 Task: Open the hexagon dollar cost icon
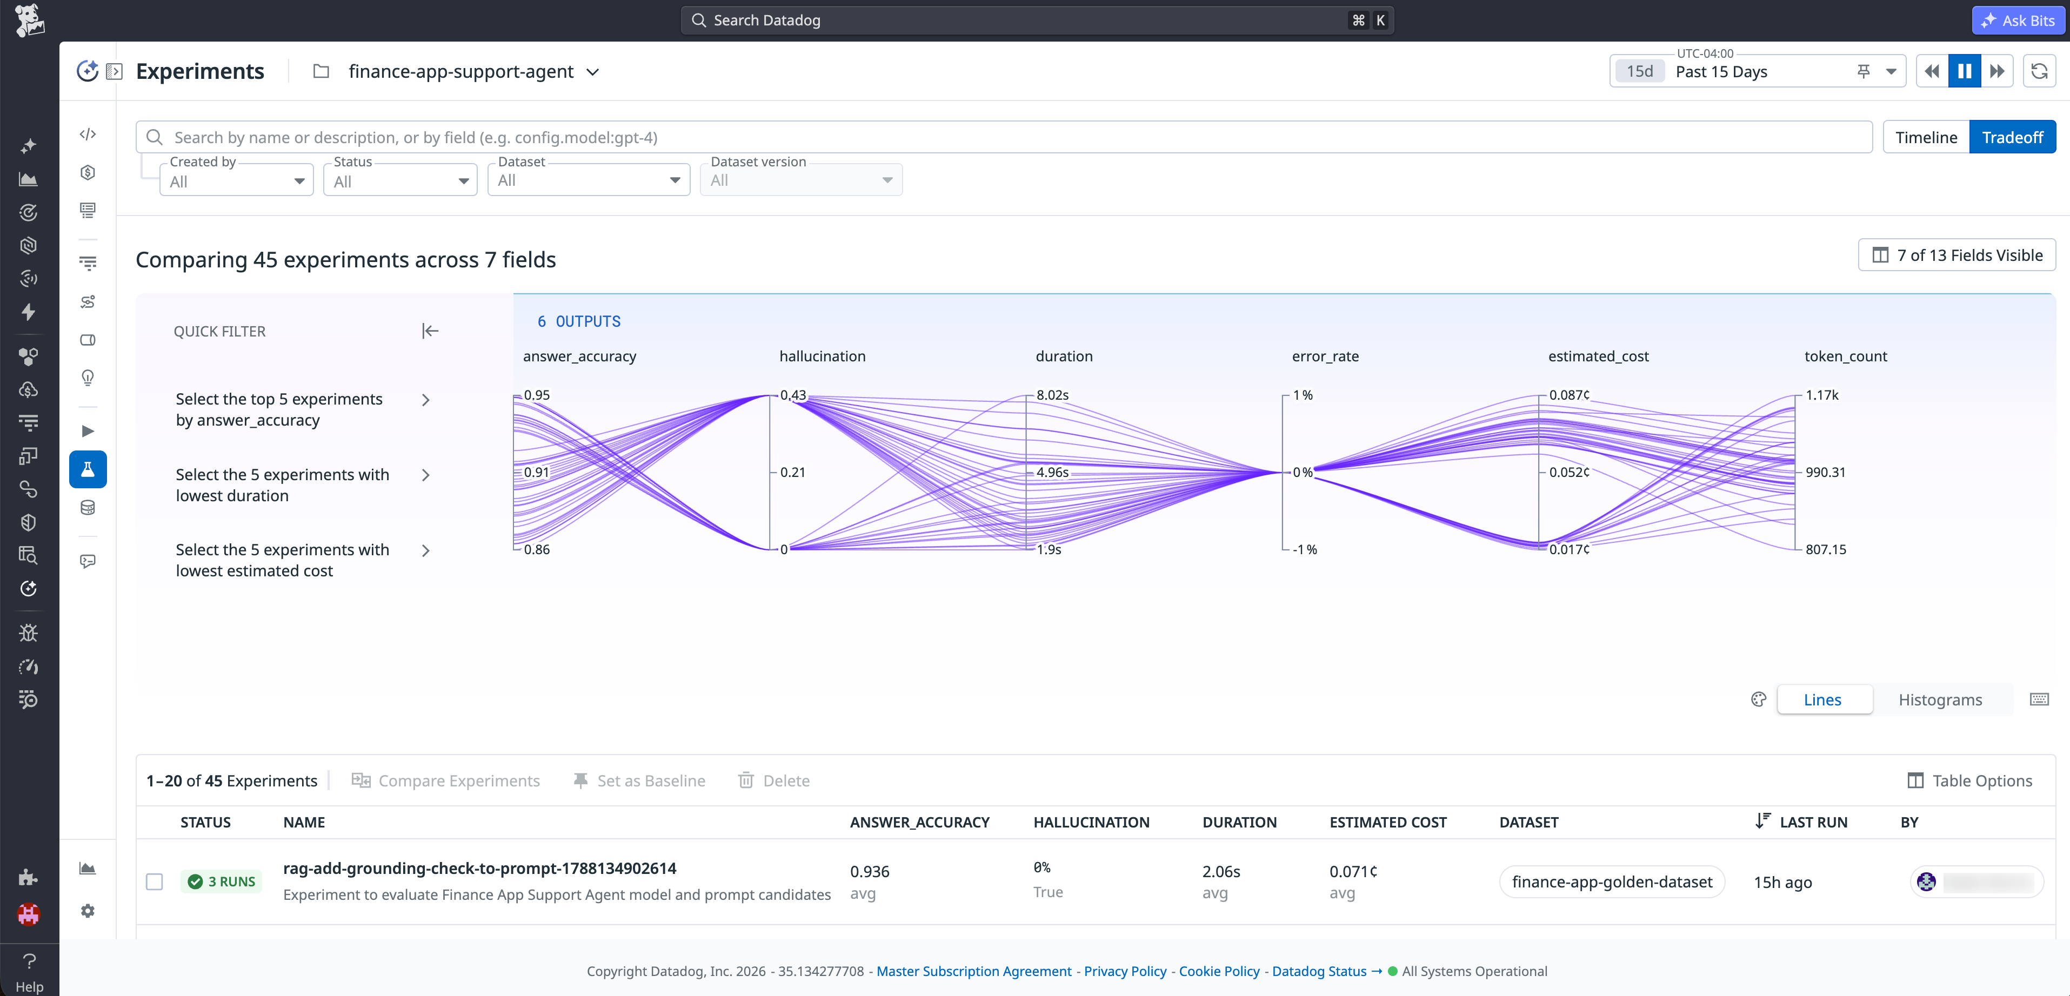(x=89, y=173)
